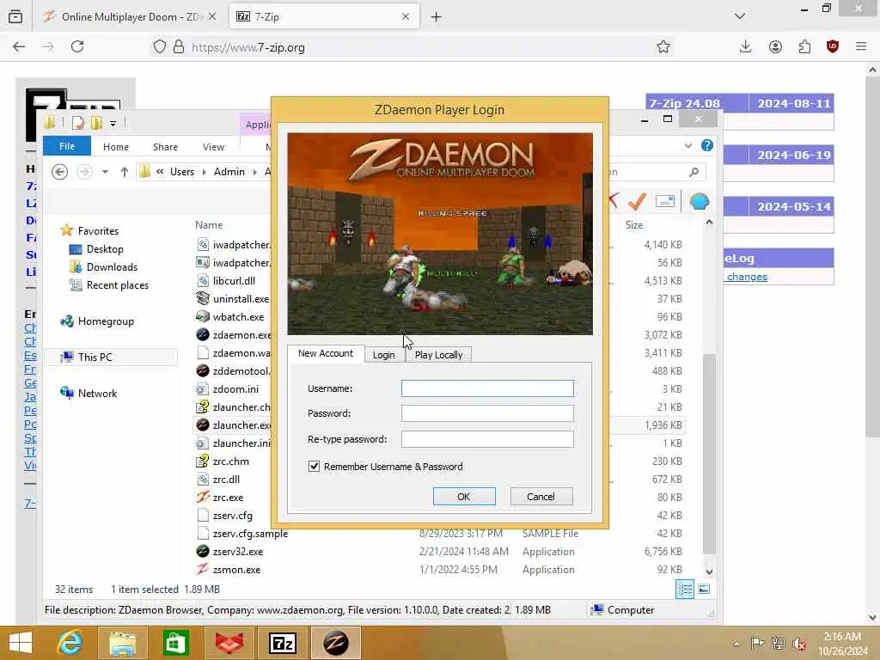The image size is (880, 660).
Task: Open the View ribbon tab
Action: pos(213,146)
